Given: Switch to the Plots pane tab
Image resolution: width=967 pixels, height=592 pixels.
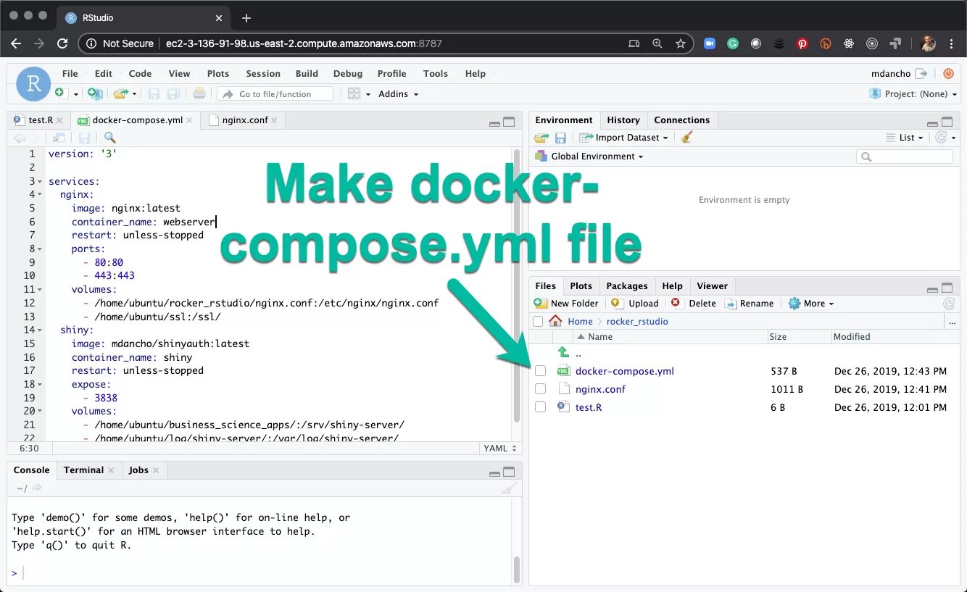Looking at the screenshot, I should point(581,285).
